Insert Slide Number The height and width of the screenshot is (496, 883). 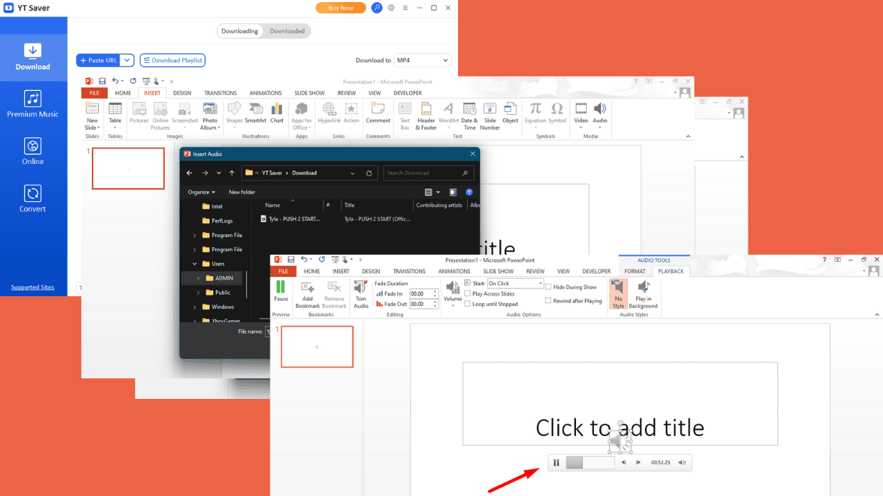click(x=490, y=116)
